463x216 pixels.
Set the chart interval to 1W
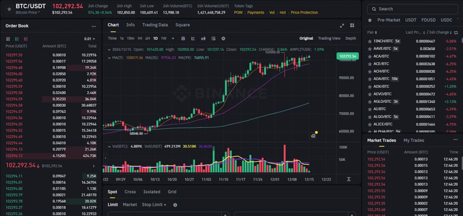pyautogui.click(x=164, y=38)
